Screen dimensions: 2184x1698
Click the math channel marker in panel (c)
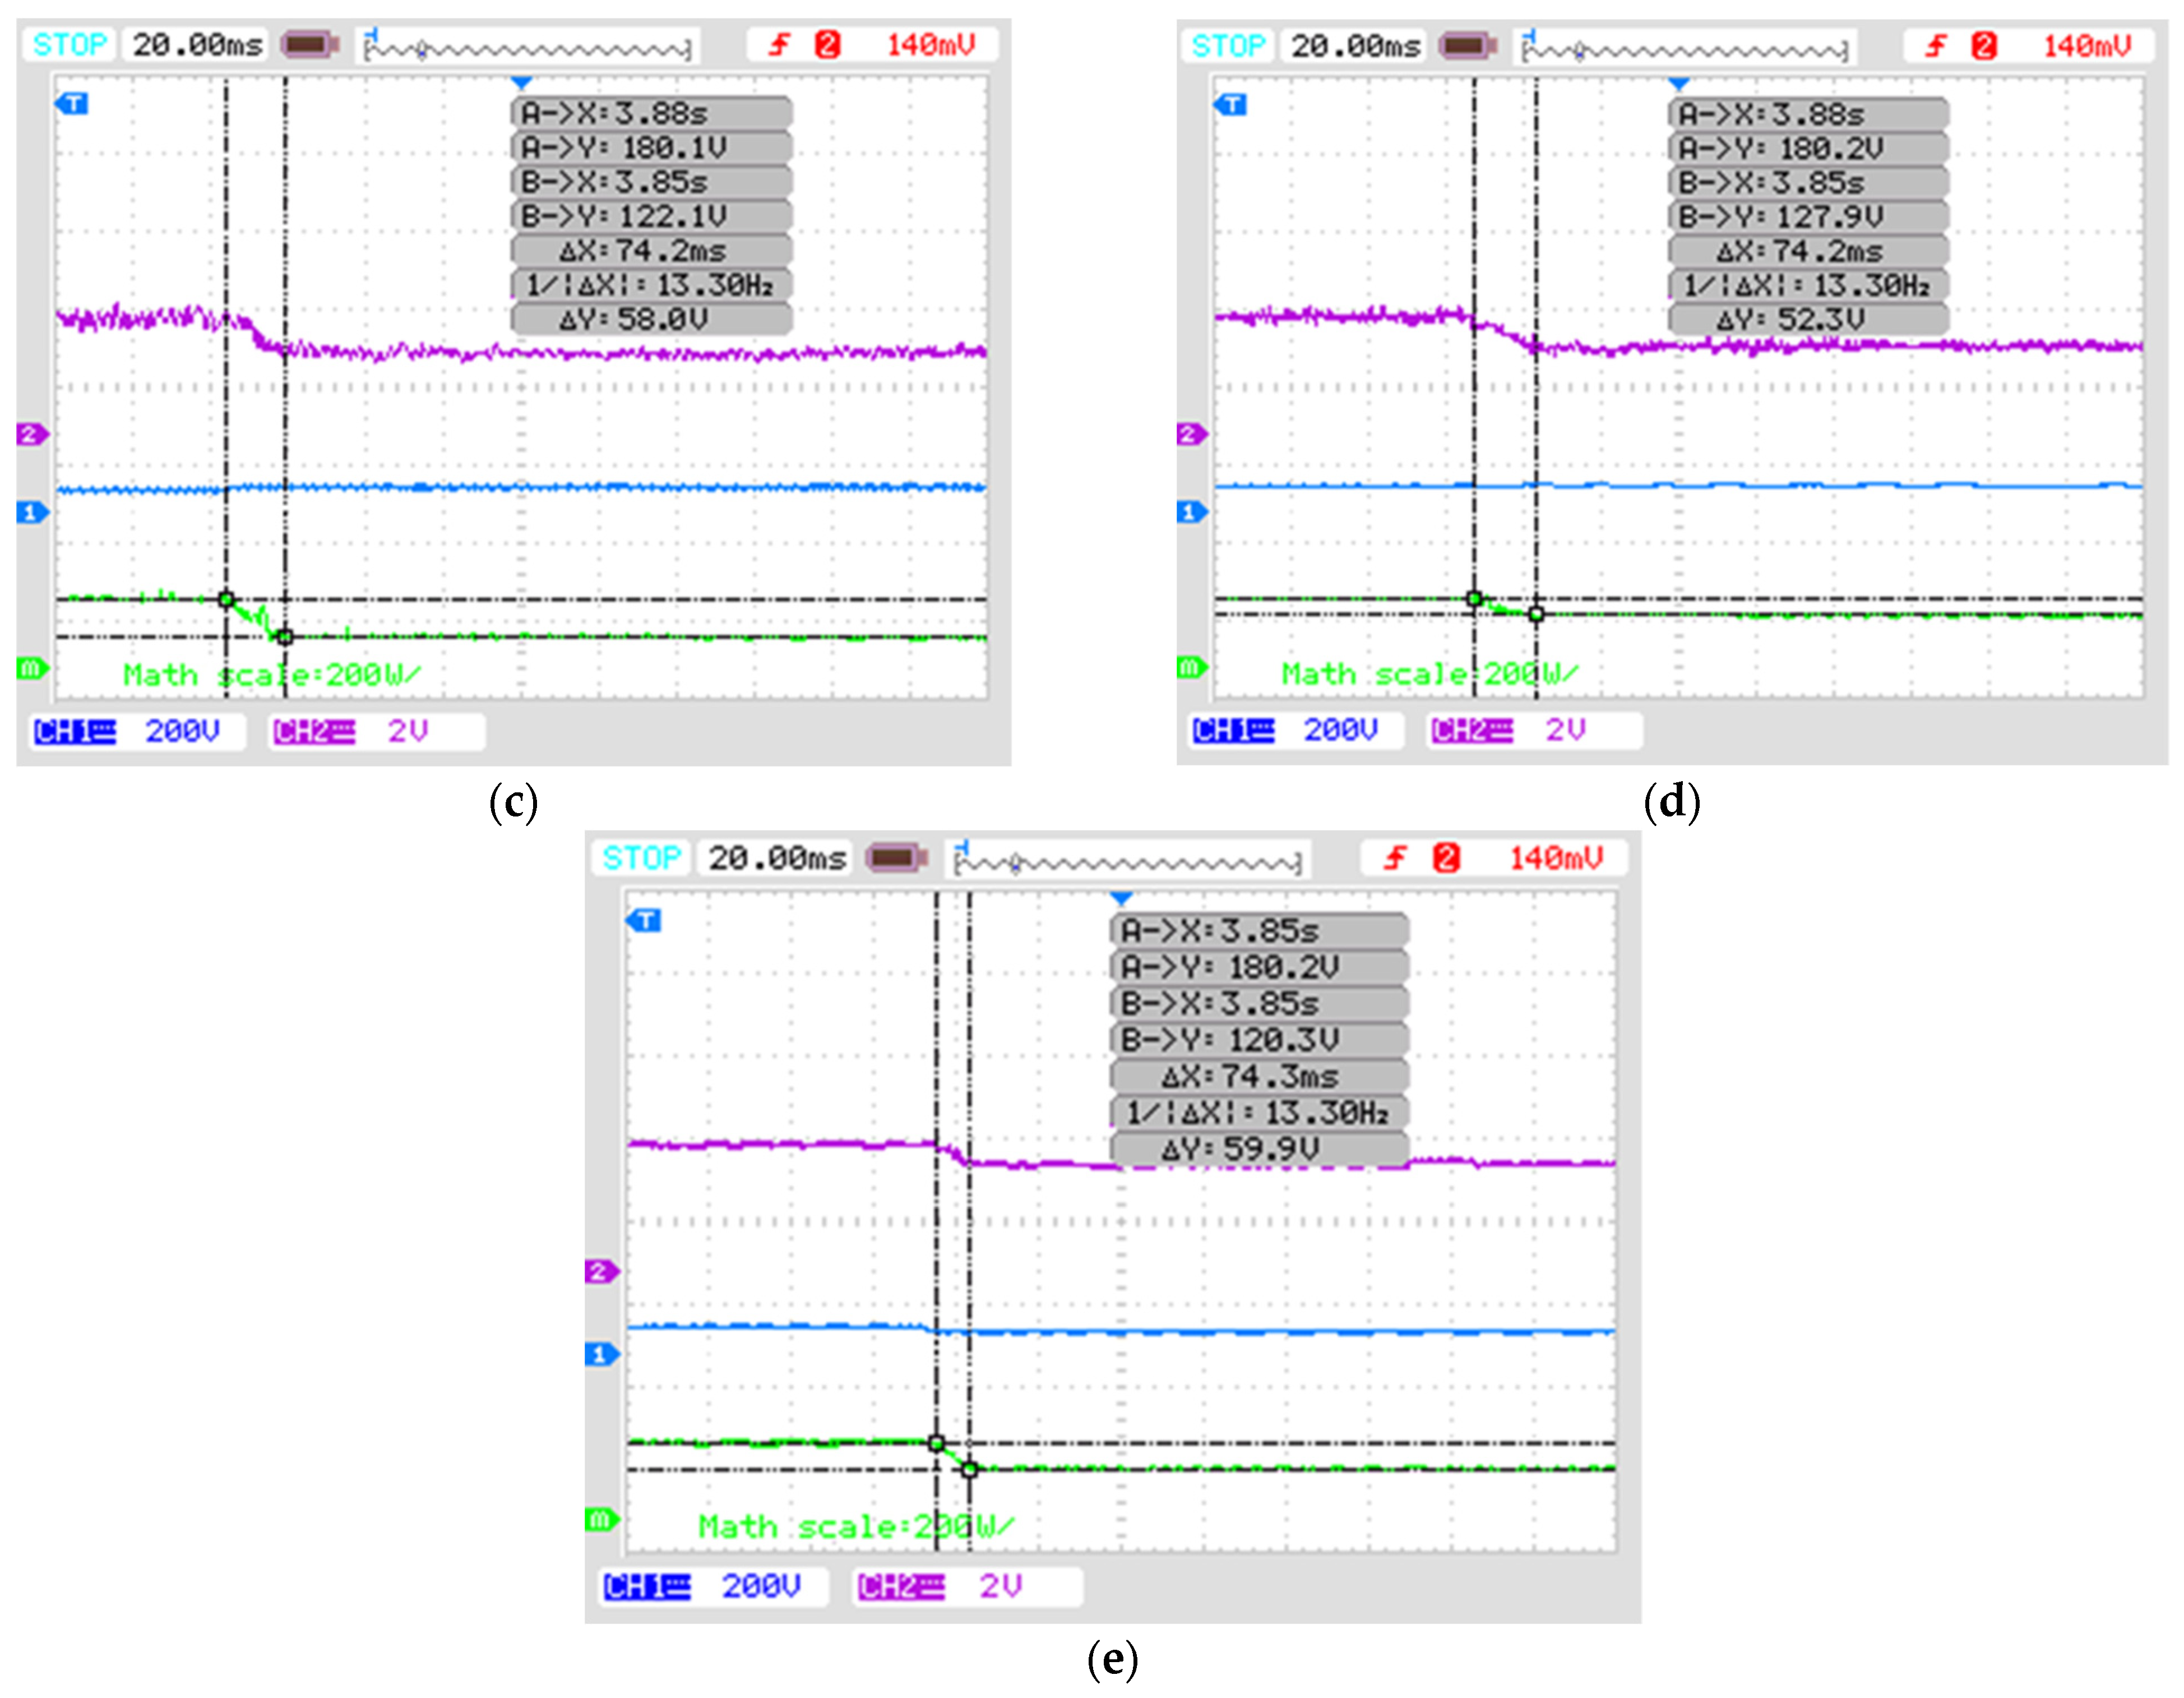[x=31, y=667]
